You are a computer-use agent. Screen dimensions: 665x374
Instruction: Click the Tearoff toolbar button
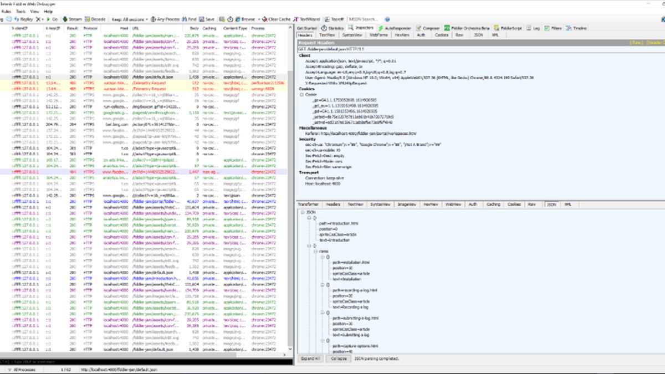[x=334, y=19]
